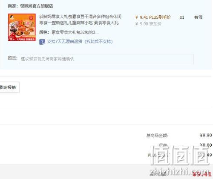
Task: Click the 留言 label
Action: click(x=12, y=58)
